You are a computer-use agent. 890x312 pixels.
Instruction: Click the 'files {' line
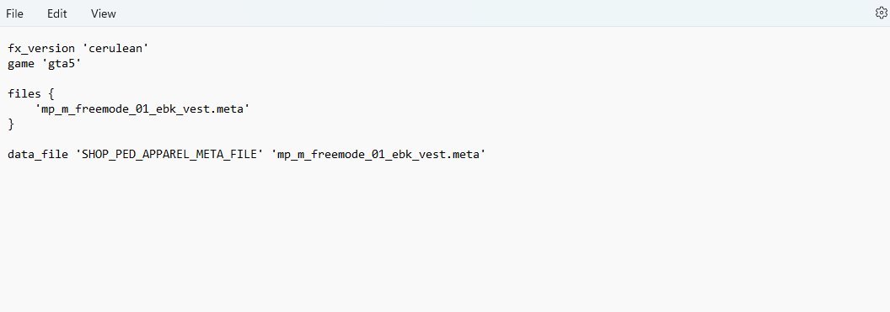[x=30, y=94]
